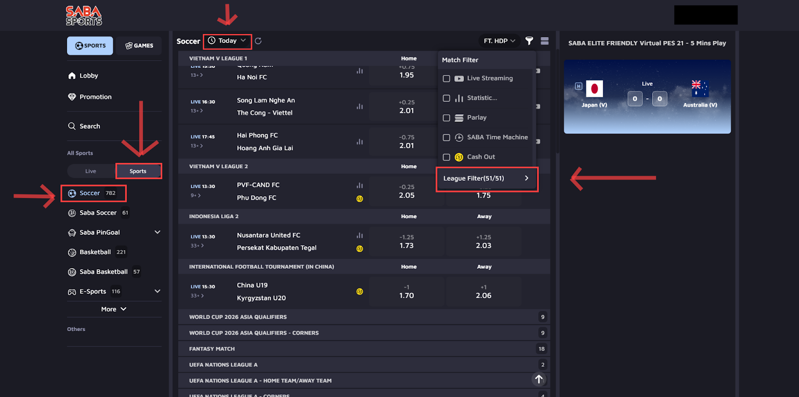
Task: Click the H home indicator on match card
Action: 578,86
